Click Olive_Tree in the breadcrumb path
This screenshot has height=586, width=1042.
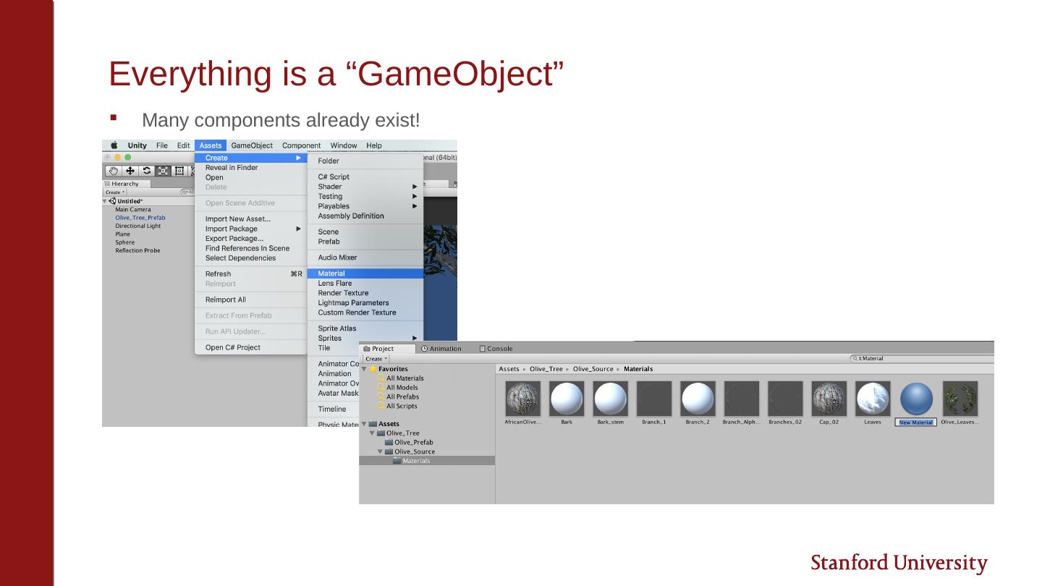[547, 369]
